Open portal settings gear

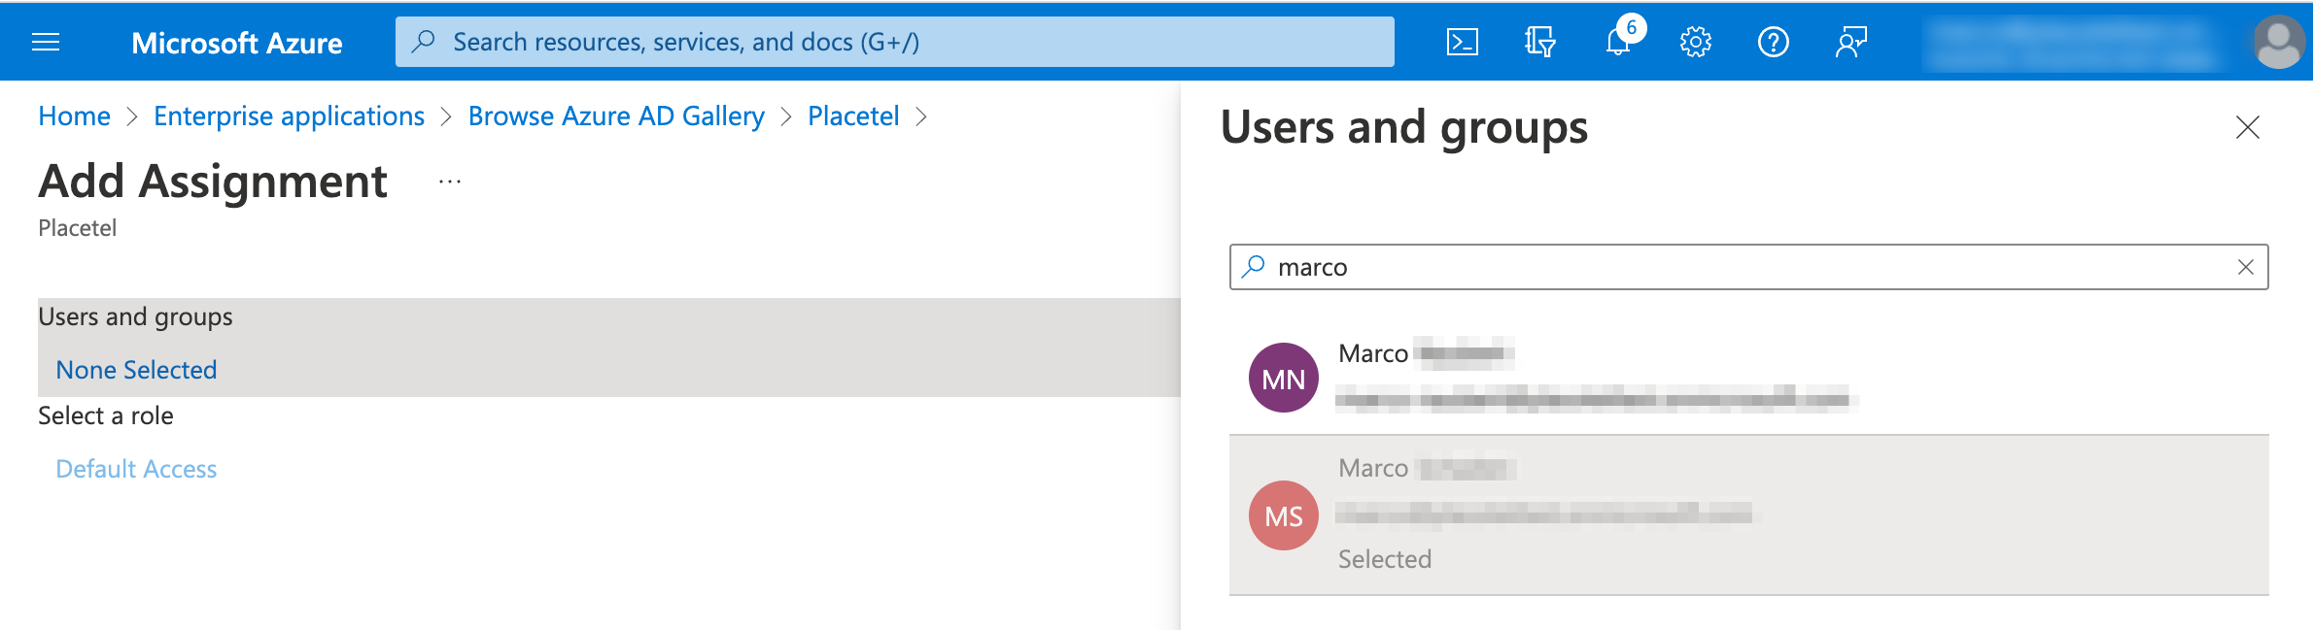(x=1695, y=42)
